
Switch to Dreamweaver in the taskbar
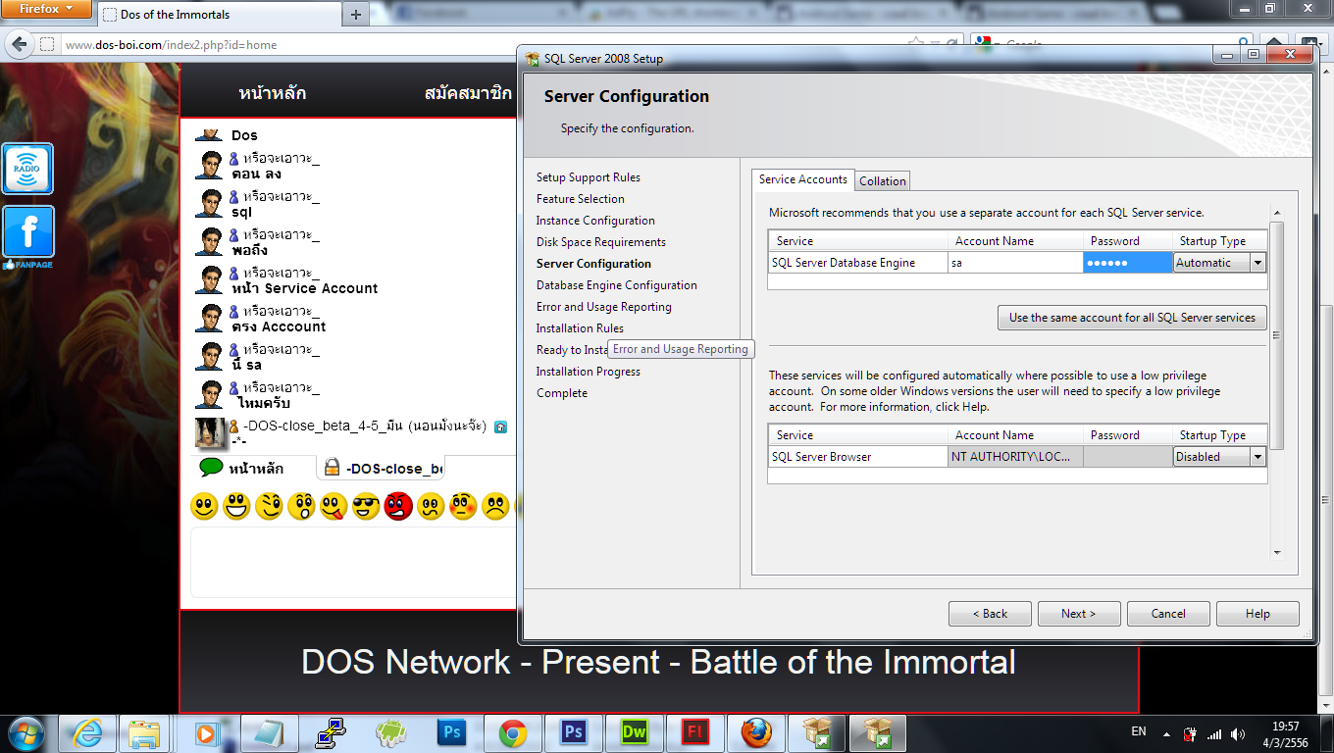pos(634,732)
